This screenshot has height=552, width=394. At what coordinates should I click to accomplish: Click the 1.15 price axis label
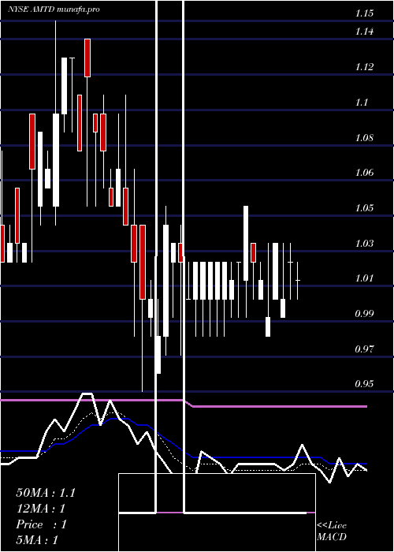point(364,13)
